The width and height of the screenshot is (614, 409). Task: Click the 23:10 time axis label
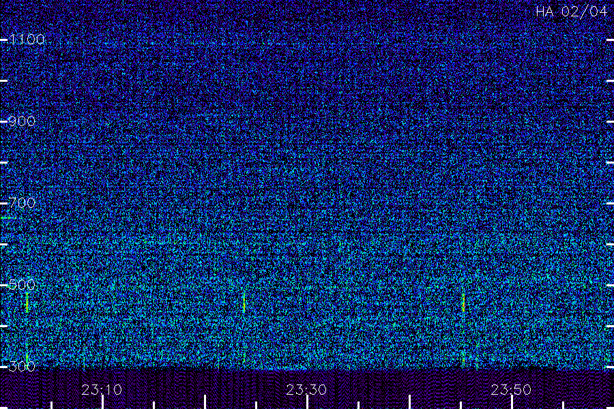pos(102,390)
